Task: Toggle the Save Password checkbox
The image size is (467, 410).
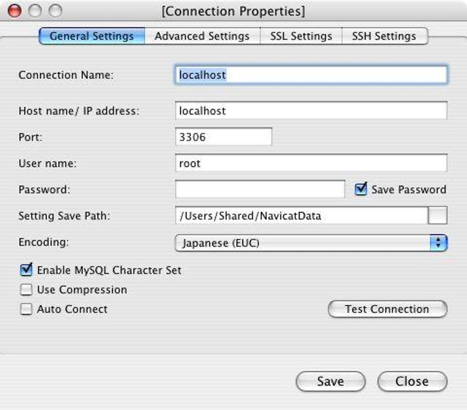Action: [361, 189]
